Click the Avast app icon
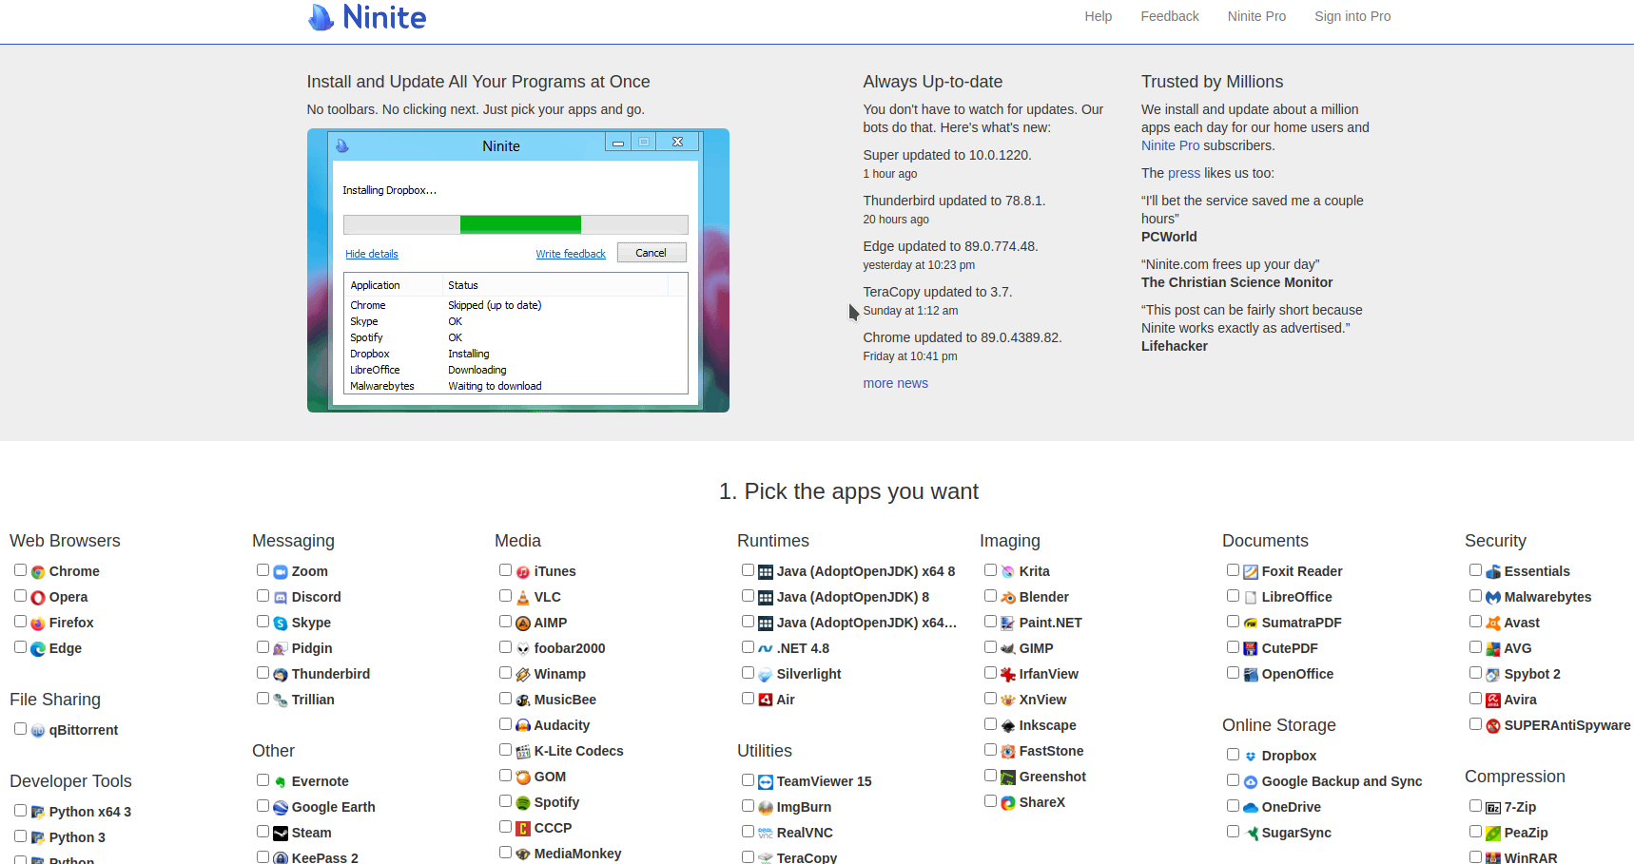 click(x=1493, y=624)
